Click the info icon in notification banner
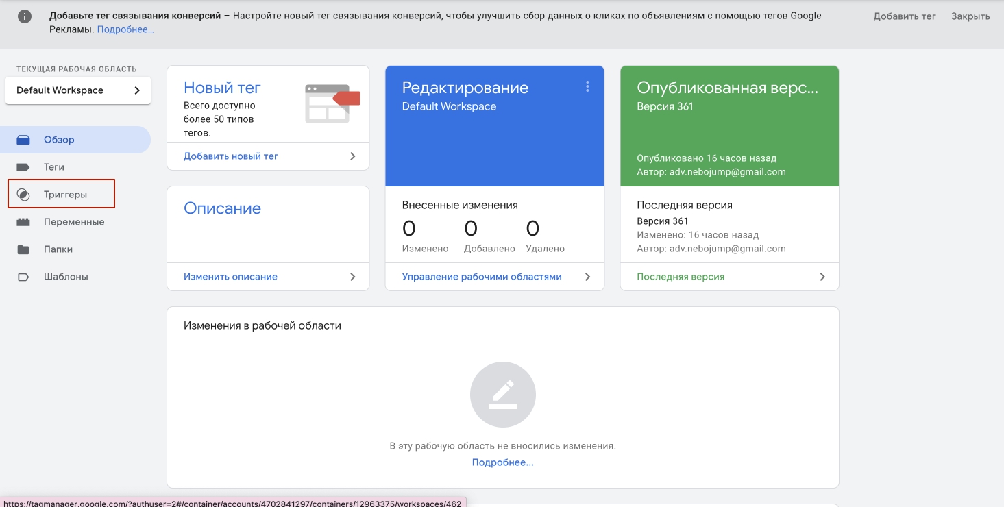 tap(25, 16)
